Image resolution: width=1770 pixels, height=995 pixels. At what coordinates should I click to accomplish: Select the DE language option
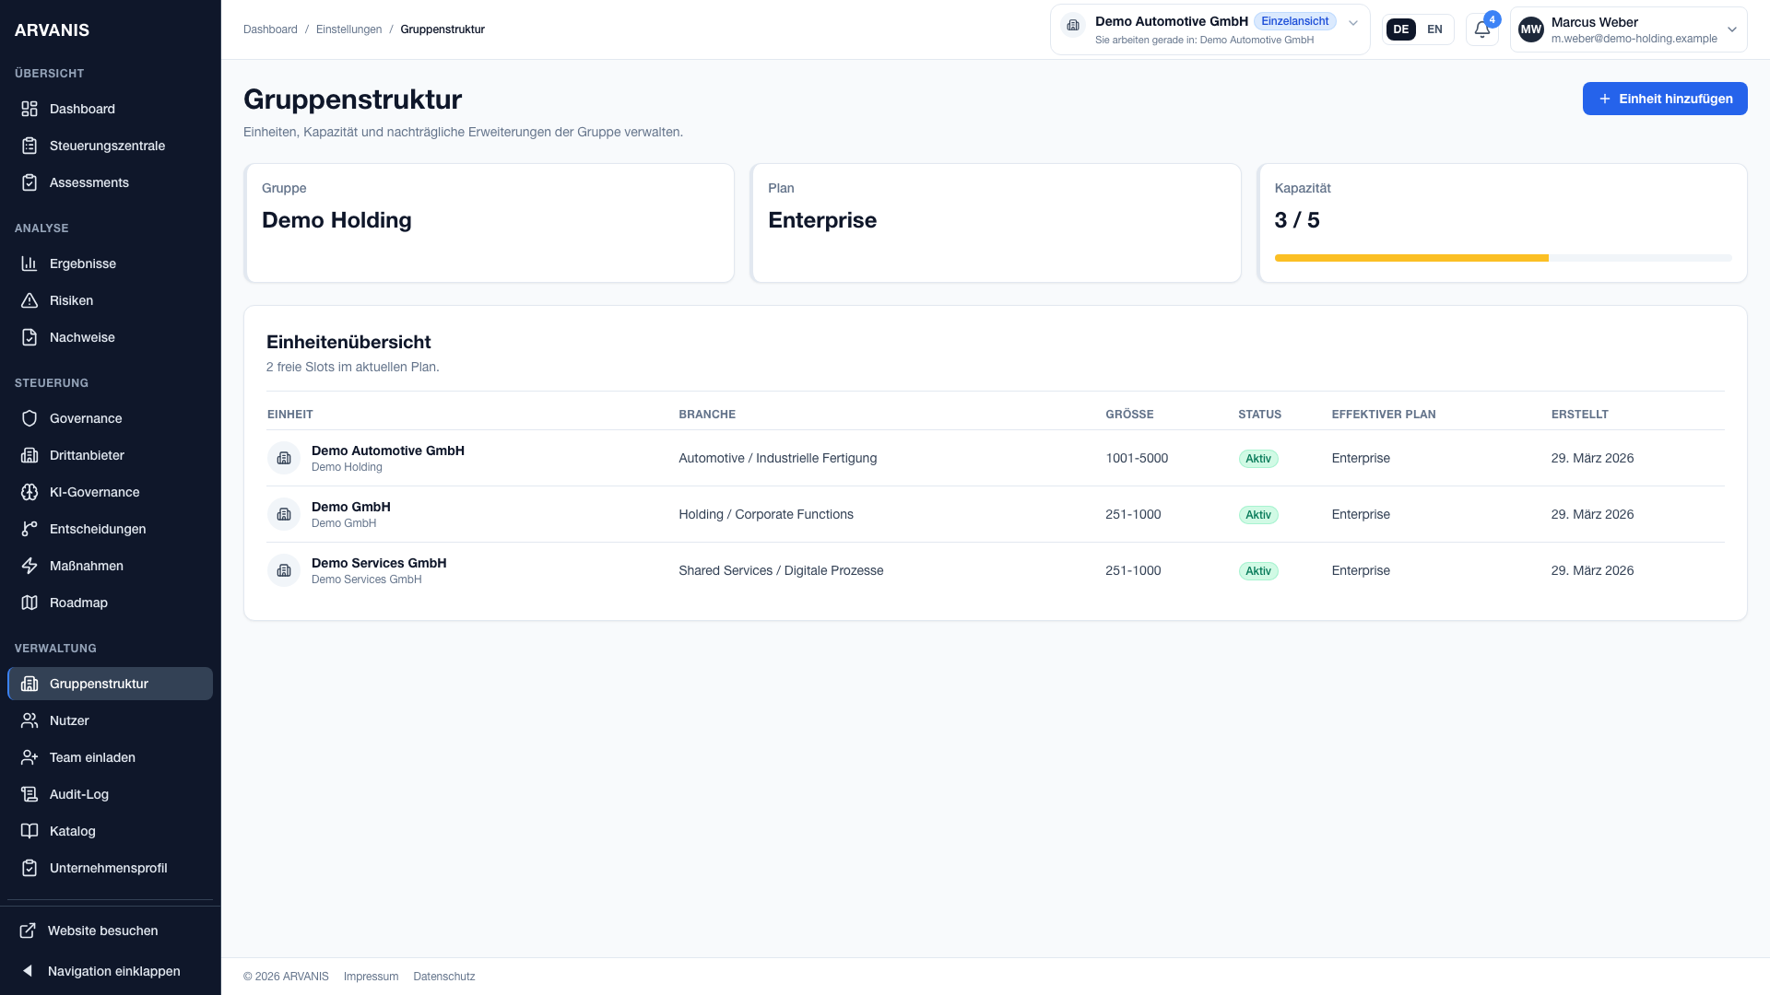coord(1400,29)
